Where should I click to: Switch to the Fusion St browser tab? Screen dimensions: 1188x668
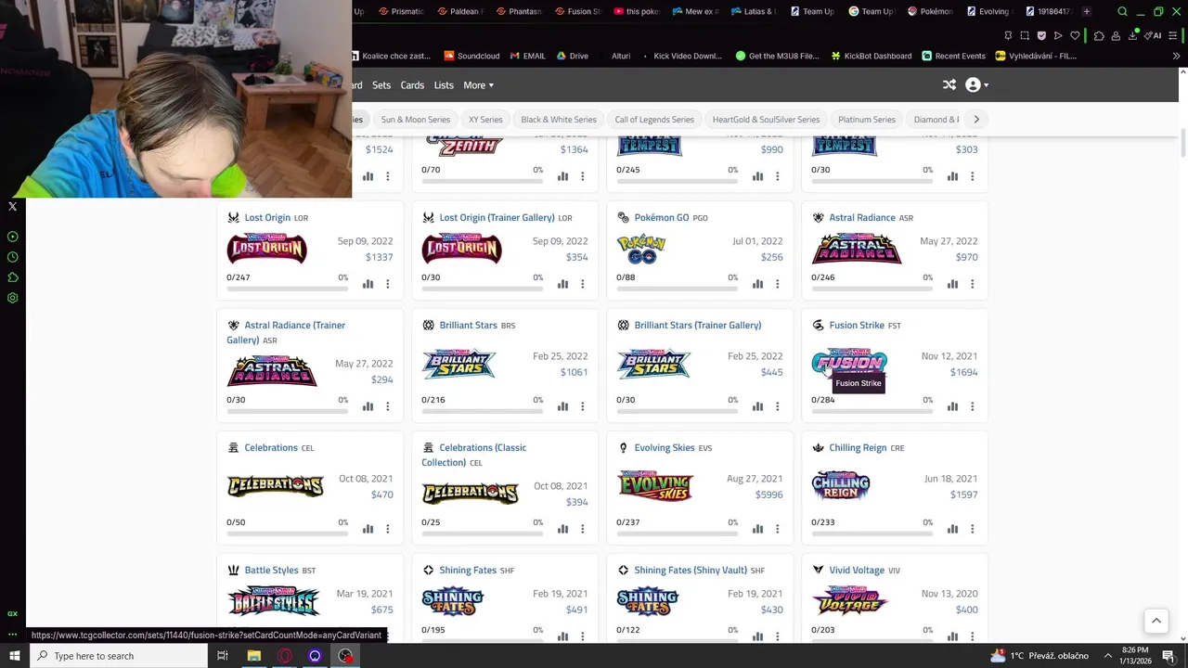point(577,11)
